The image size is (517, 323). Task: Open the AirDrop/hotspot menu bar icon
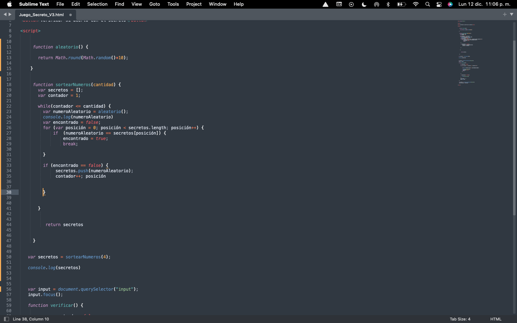[x=376, y=4]
